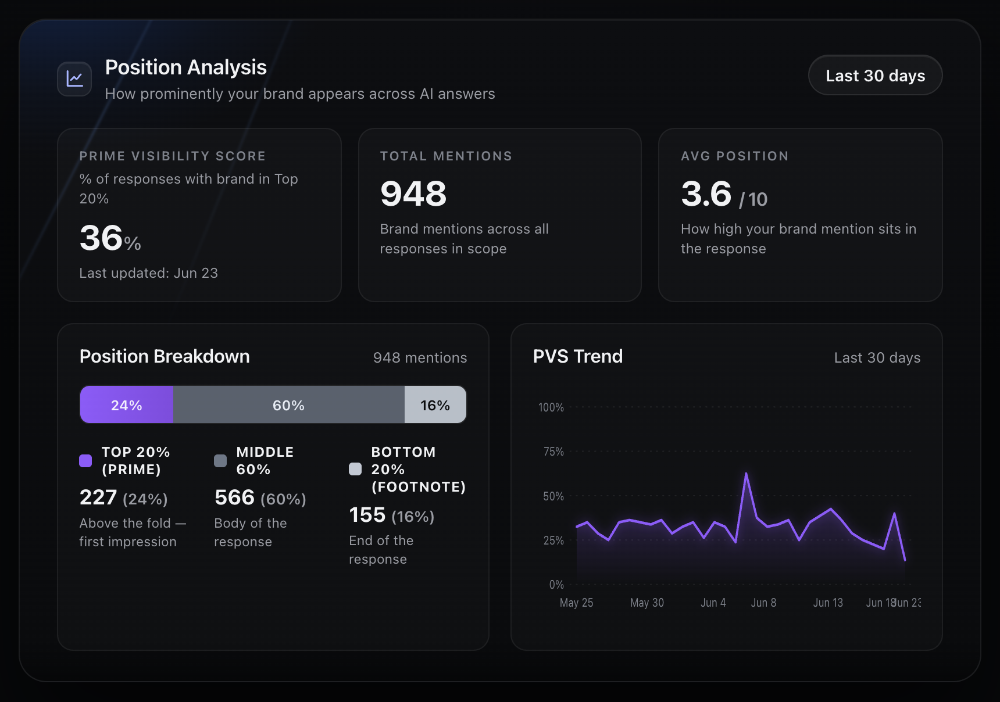Click the May 25 axis label
The width and height of the screenshot is (1000, 702).
pyautogui.click(x=577, y=603)
